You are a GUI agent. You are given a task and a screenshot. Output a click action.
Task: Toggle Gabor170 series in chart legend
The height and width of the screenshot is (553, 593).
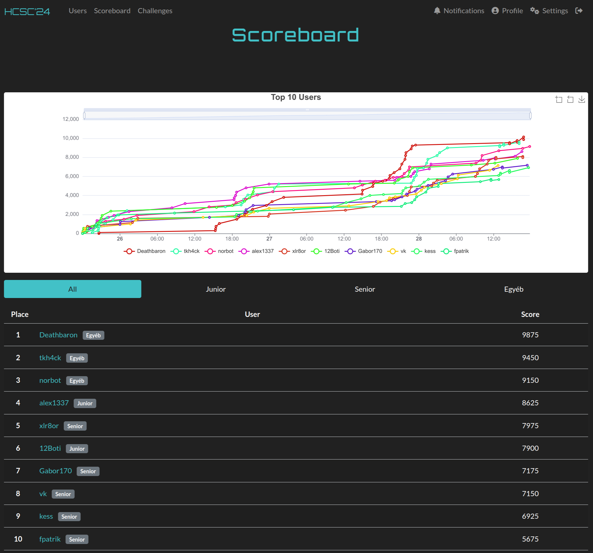[x=363, y=251]
